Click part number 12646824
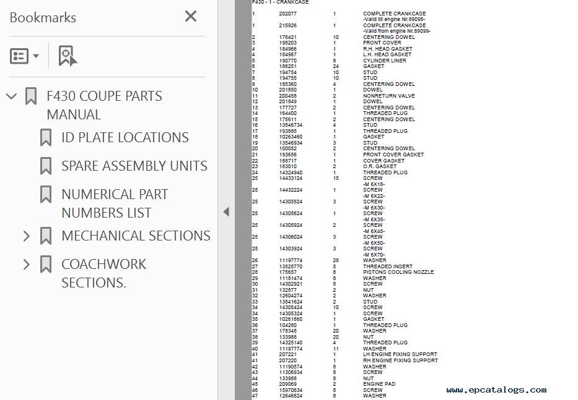This screenshot has width=578, height=400. (291, 396)
